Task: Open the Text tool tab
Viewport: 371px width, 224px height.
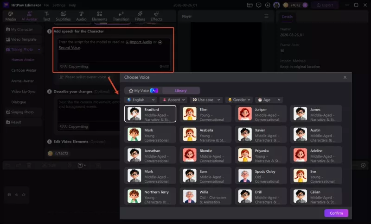Action: (x=46, y=16)
